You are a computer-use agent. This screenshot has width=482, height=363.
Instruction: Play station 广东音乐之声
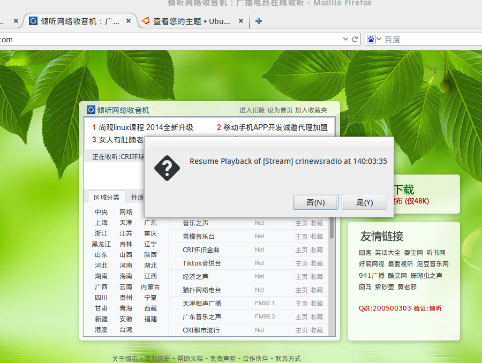click(202, 316)
